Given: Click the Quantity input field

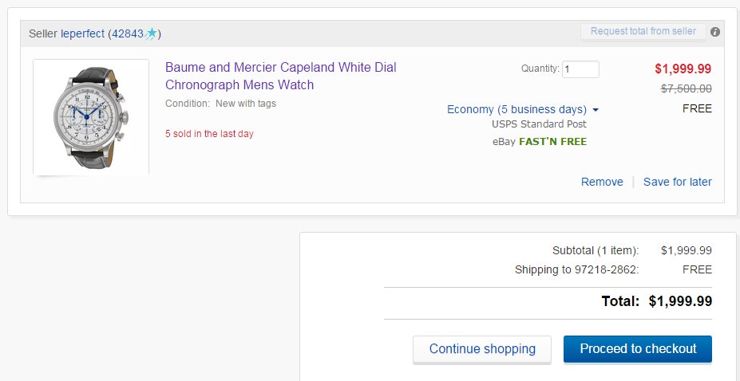Looking at the screenshot, I should [x=580, y=69].
